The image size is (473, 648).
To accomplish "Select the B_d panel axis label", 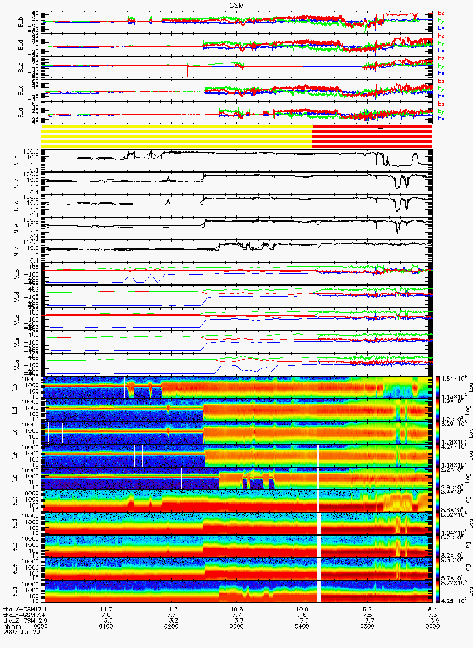I will point(20,45).
